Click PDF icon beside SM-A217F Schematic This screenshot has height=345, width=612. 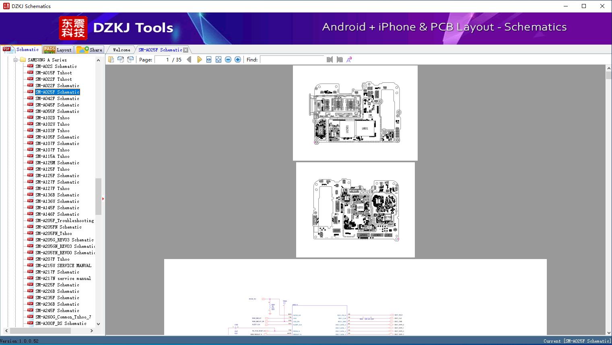30,272
